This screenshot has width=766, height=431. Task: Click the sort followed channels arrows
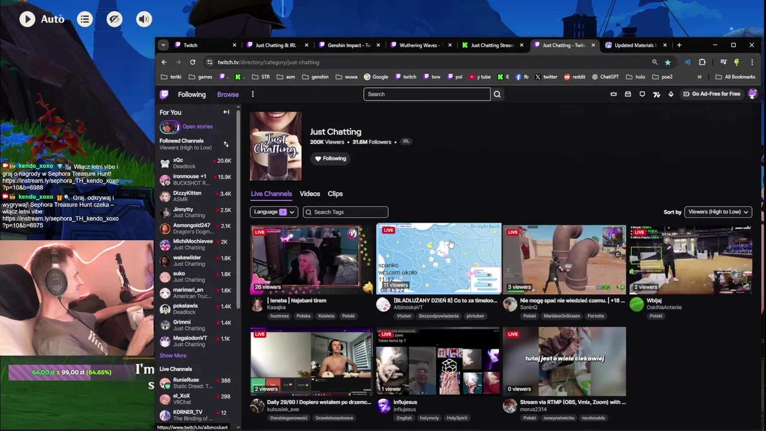pyautogui.click(x=226, y=144)
